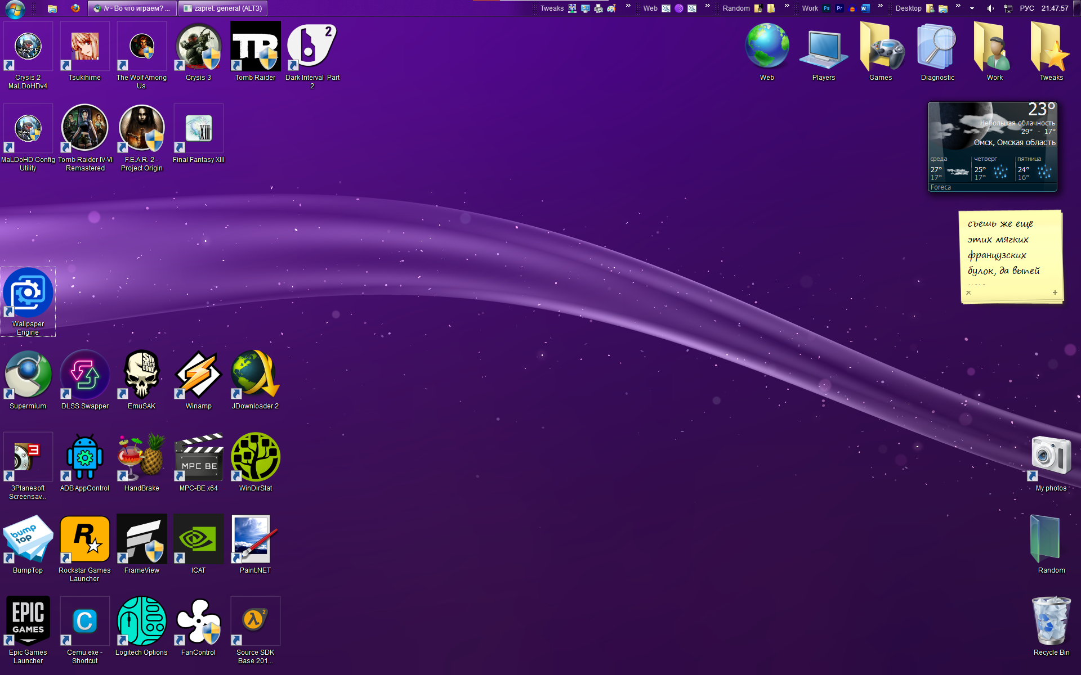The height and width of the screenshot is (675, 1081).
Task: Expand the Desktop toolbar overflow chevron
Action: coord(958,6)
